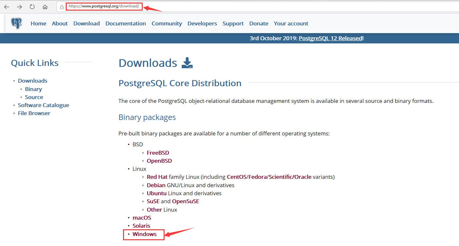This screenshot has width=459, height=246.
Task: Open the browser home page icon
Action: [x=45, y=7]
